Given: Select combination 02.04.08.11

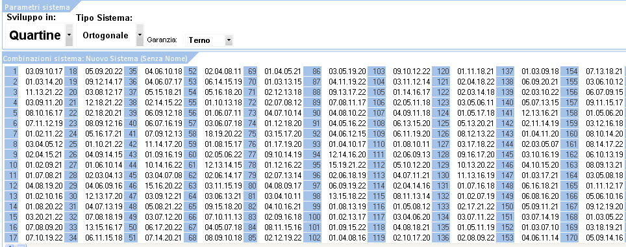Looking at the screenshot, I should coord(223,71).
